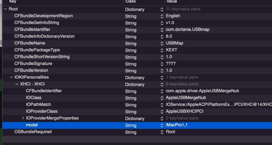
Task: Open type stepper for model row
Action: [x=162, y=125]
